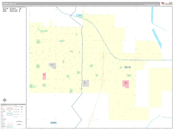The width and height of the screenshot is (174, 130).
Task: Click the small blue pond at the map top
Action: [79, 15]
